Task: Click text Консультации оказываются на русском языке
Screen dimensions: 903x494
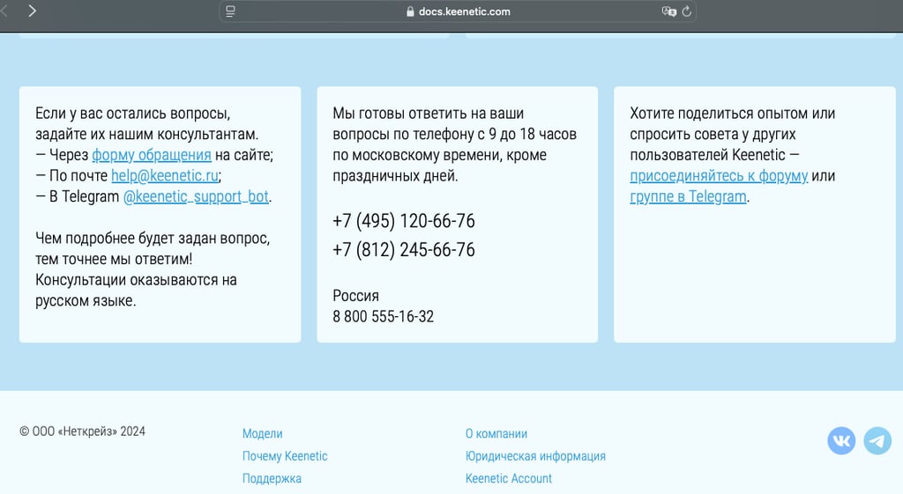Action: (x=136, y=291)
